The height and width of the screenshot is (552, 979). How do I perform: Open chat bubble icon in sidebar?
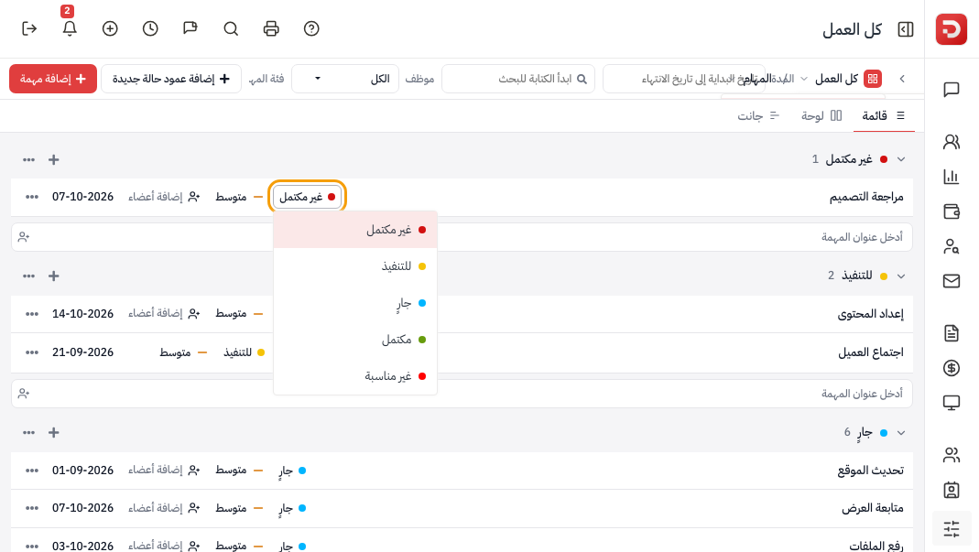[952, 90]
